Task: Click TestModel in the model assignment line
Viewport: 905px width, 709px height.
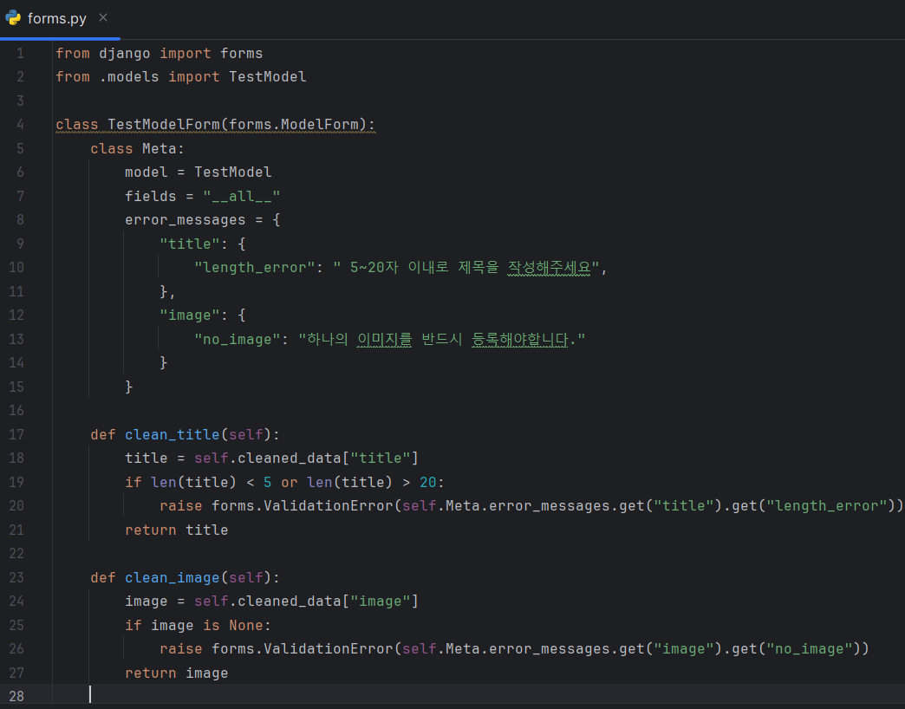Action: click(233, 172)
